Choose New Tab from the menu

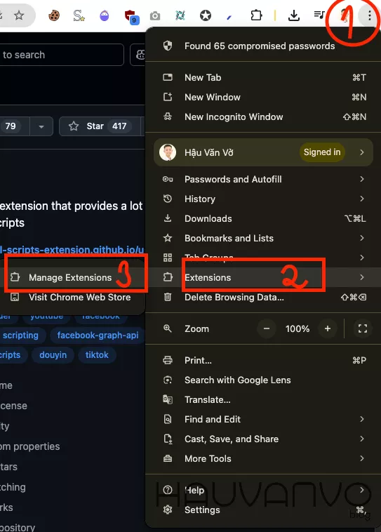click(x=263, y=78)
